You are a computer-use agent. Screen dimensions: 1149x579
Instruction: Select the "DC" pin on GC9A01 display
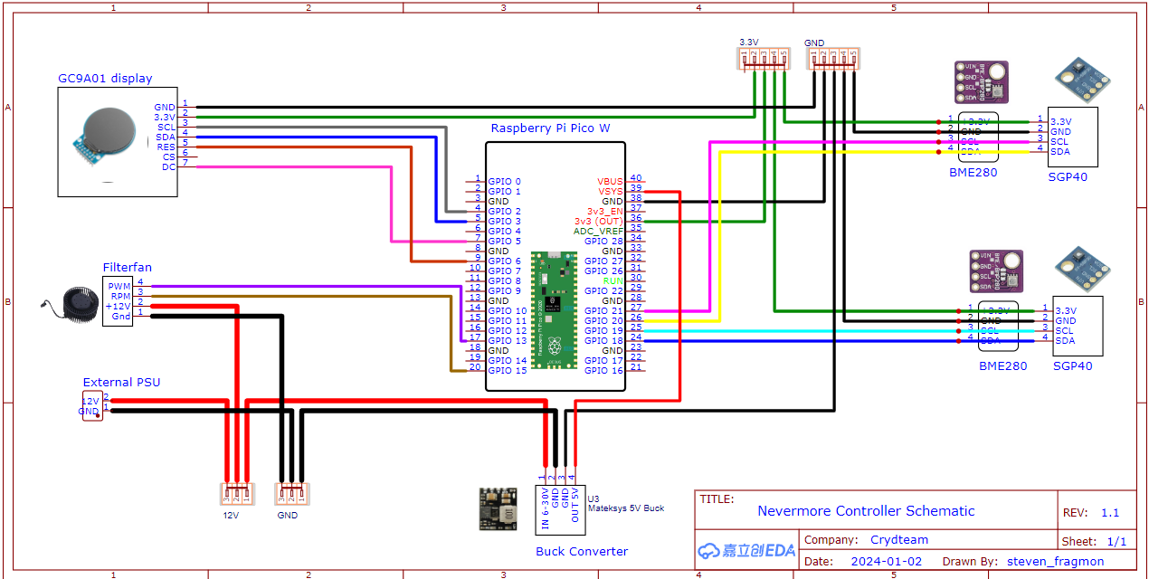coord(169,166)
